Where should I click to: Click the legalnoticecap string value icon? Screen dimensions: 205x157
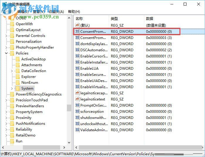(x=77, y=93)
